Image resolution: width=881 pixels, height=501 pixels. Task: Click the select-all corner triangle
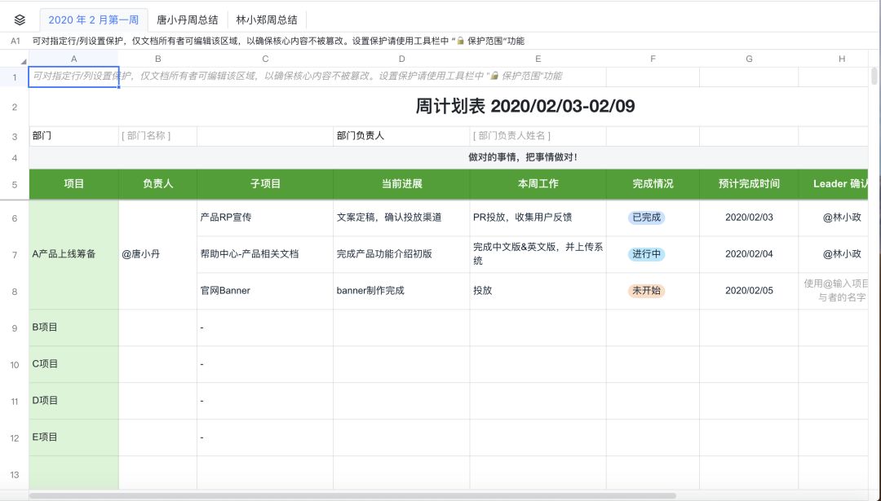(x=23, y=61)
